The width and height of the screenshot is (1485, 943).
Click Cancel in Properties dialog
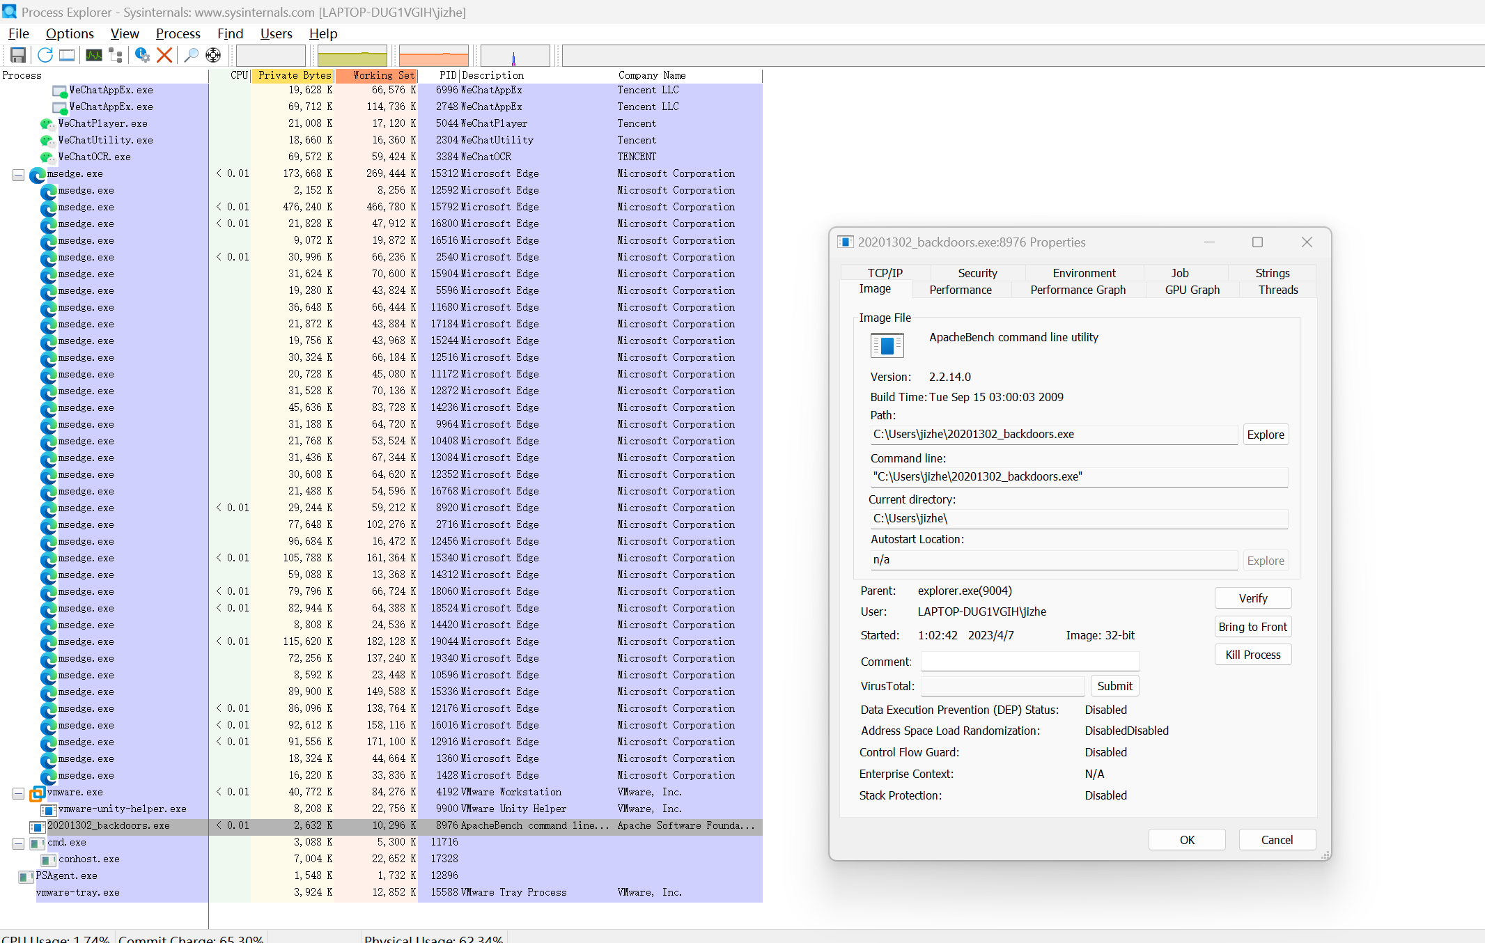click(x=1277, y=840)
